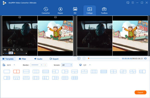The height and width of the screenshot is (98, 150).
Task: Pick the large-left with 2x2 right template
Action: [55, 78]
